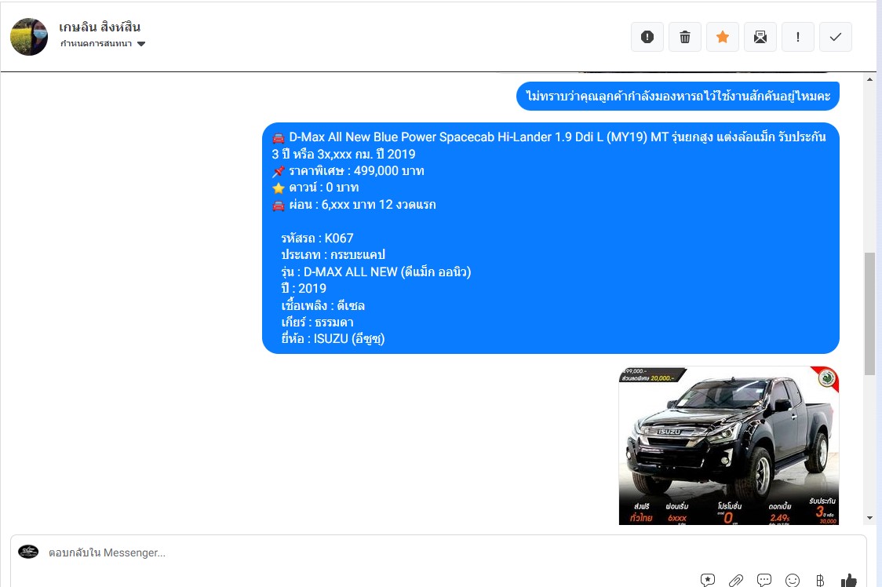Click the text เกียร์ : ธรรมดา
This screenshot has height=587, width=882.
point(317,322)
